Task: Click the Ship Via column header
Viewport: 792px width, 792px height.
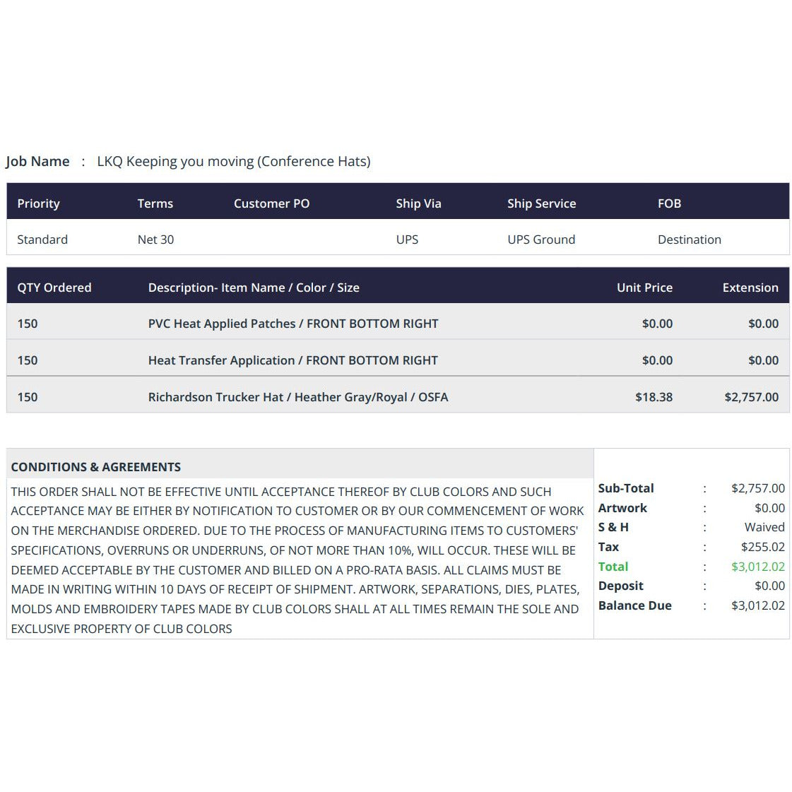Action: (418, 203)
